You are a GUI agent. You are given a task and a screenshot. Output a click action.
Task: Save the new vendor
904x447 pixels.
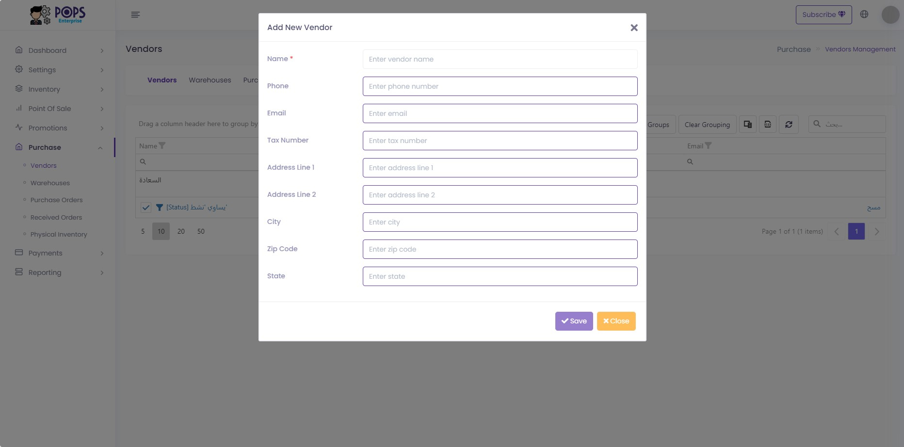point(574,321)
